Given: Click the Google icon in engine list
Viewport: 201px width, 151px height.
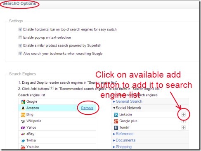Looking at the screenshot, I should (23, 101).
